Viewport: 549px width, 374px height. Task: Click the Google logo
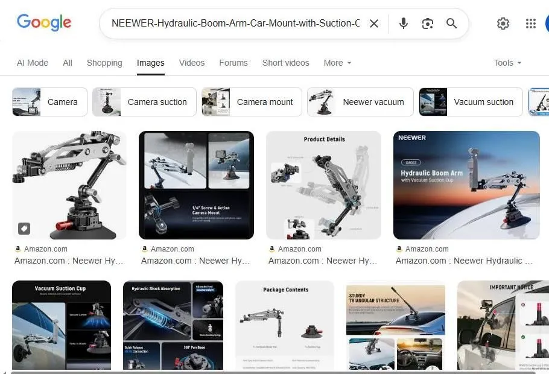44,23
